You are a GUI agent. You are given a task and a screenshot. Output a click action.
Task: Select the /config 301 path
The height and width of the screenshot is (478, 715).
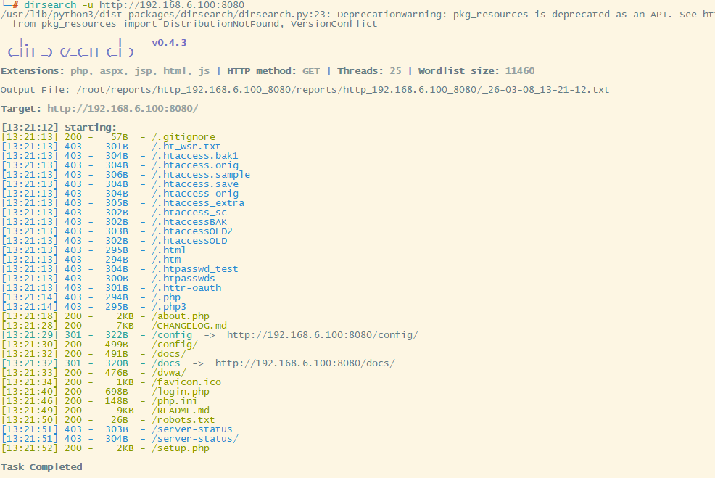point(172,335)
